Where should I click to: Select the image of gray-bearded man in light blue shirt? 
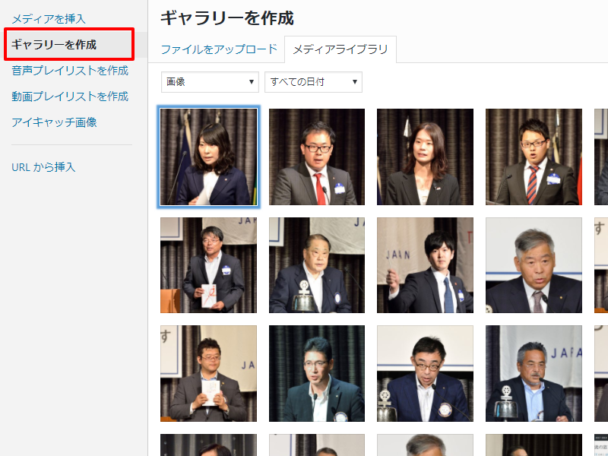tap(534, 374)
